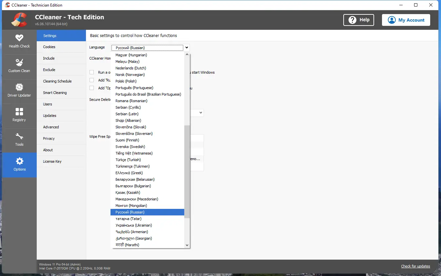Click the Check for updates link

tap(415, 266)
